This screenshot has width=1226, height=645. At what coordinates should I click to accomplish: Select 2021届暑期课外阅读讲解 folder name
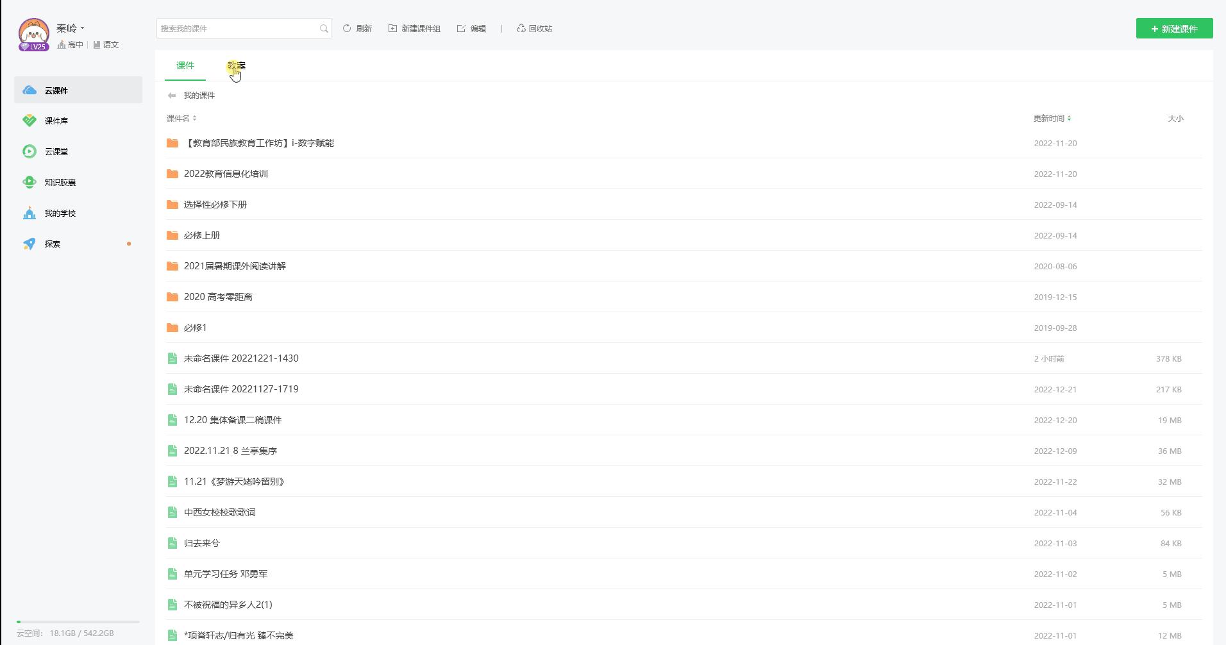pyautogui.click(x=235, y=266)
